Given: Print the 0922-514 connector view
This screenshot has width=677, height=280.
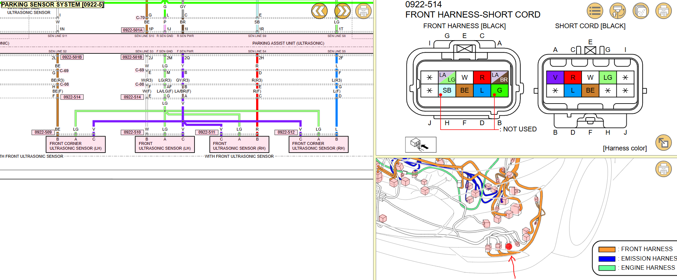Looking at the screenshot, I should 663,11.
